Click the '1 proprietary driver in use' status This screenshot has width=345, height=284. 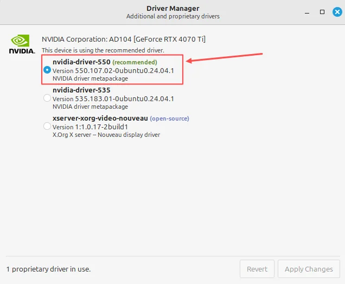coord(48,269)
